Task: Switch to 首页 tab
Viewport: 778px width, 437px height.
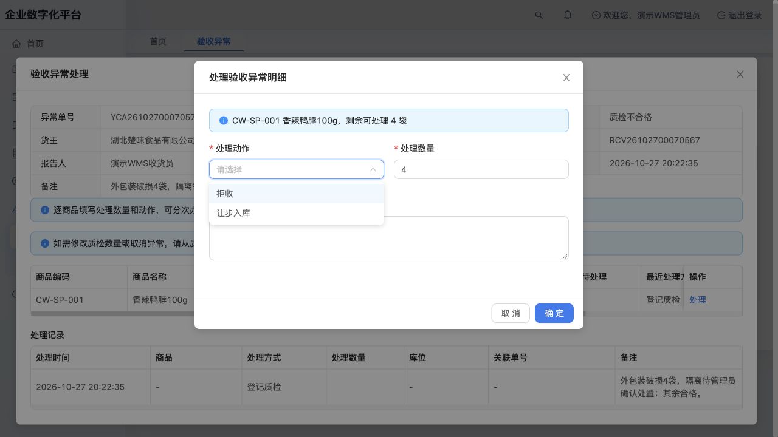Action: click(x=158, y=41)
